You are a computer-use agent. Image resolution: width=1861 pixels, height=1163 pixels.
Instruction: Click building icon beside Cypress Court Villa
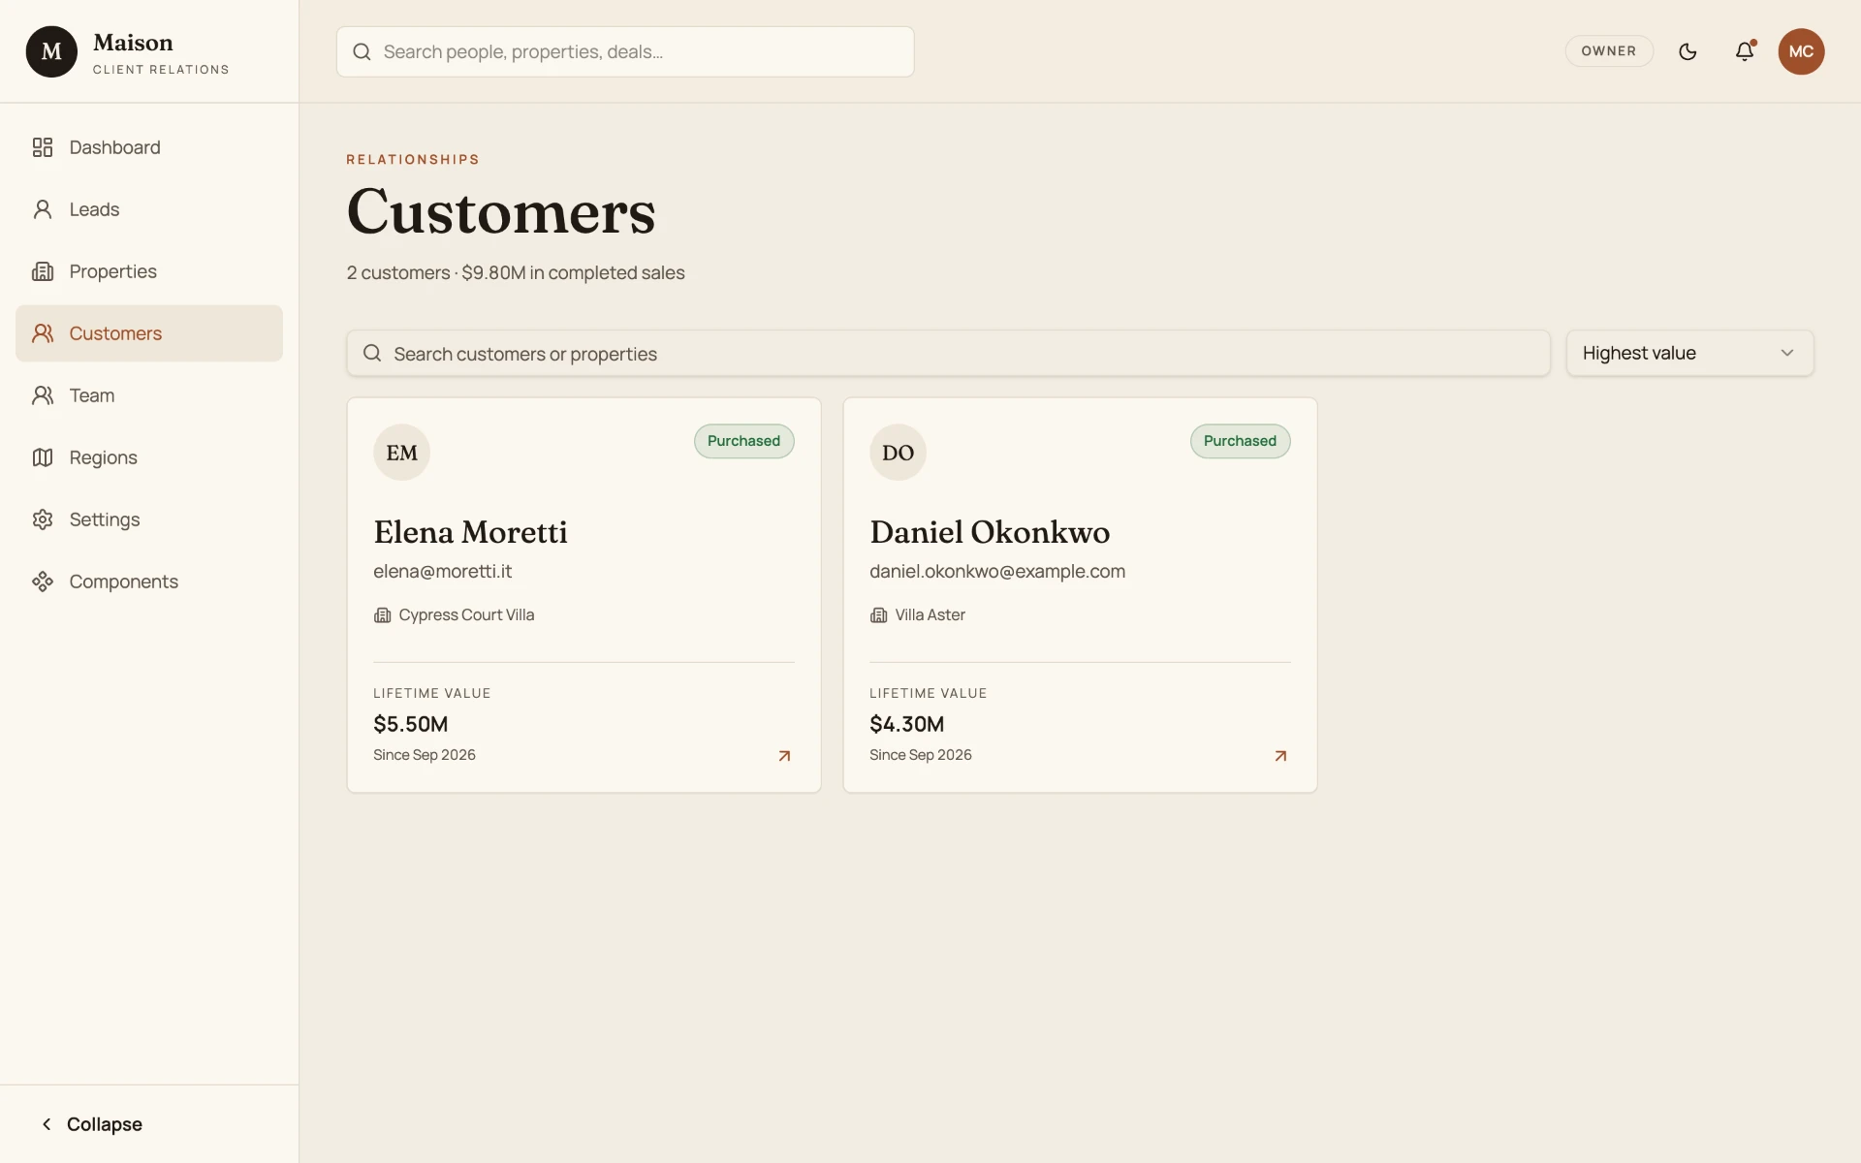point(383,615)
